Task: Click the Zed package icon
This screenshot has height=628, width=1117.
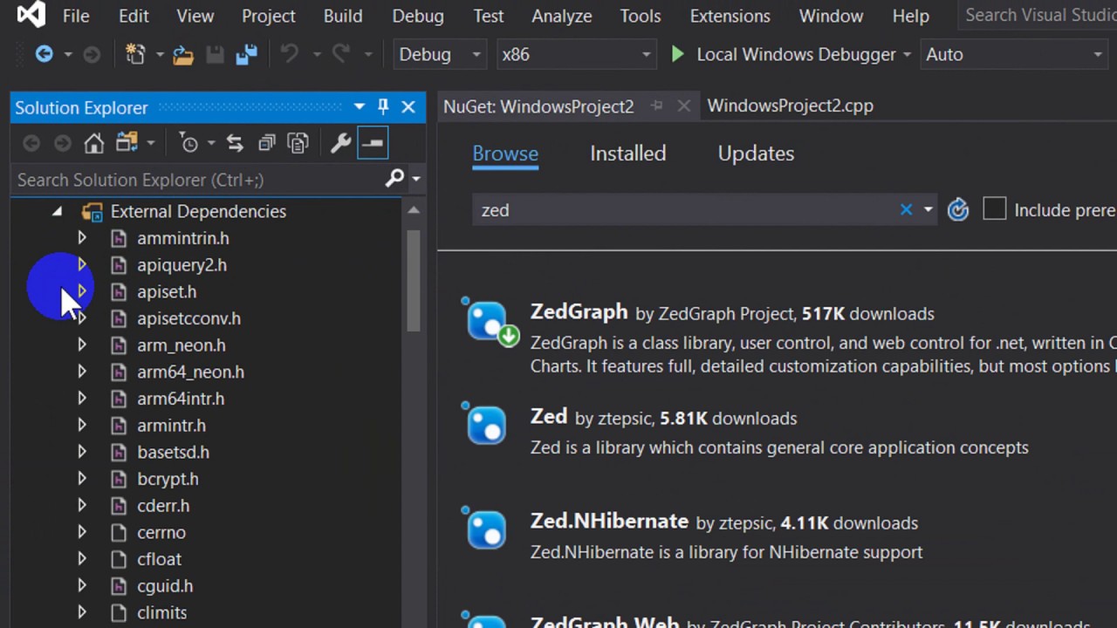Action: 485,425
